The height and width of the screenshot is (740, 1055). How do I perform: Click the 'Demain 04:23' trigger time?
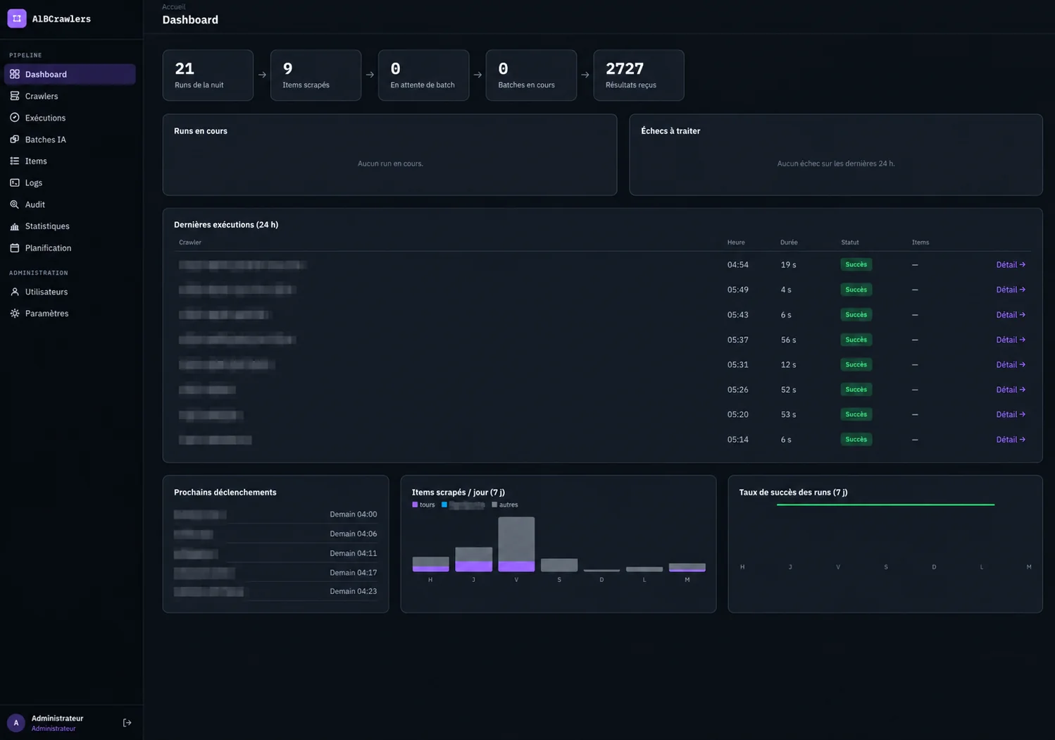[x=353, y=591]
